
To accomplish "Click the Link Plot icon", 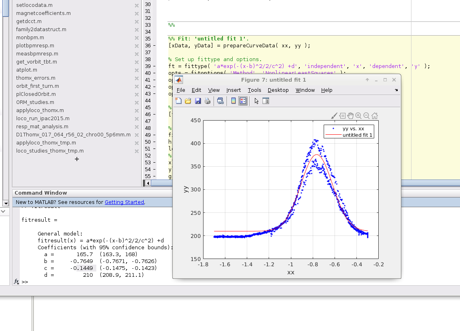I will (220, 101).
